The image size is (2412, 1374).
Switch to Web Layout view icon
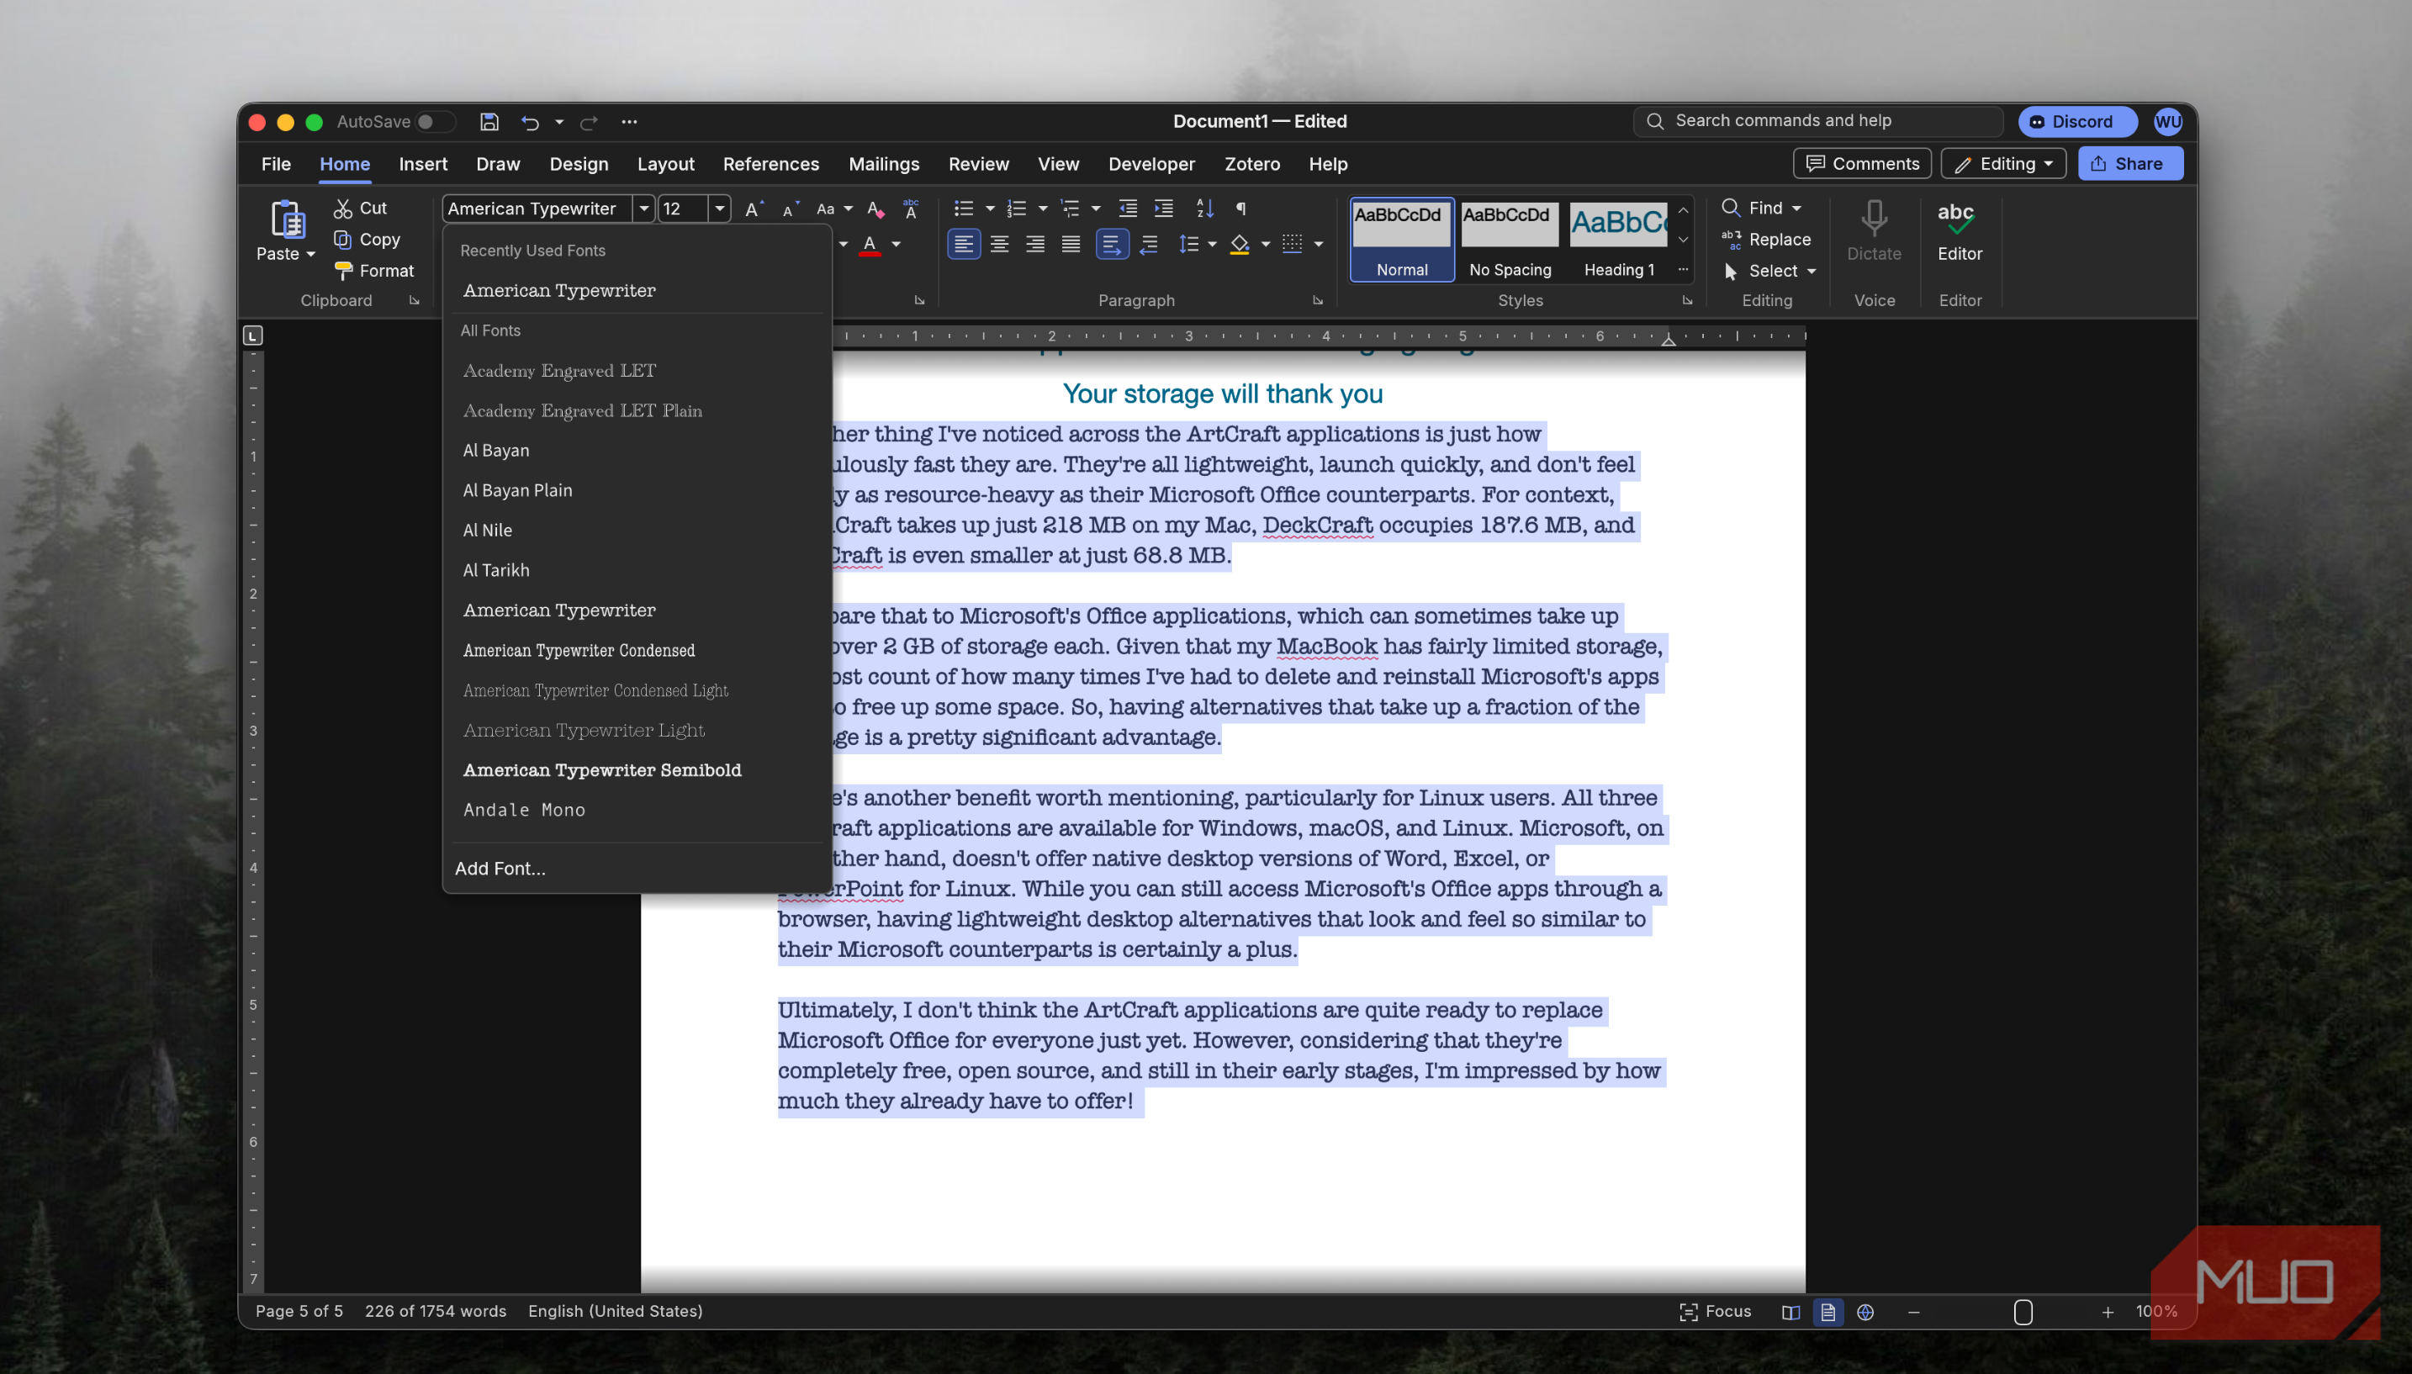(1865, 1312)
